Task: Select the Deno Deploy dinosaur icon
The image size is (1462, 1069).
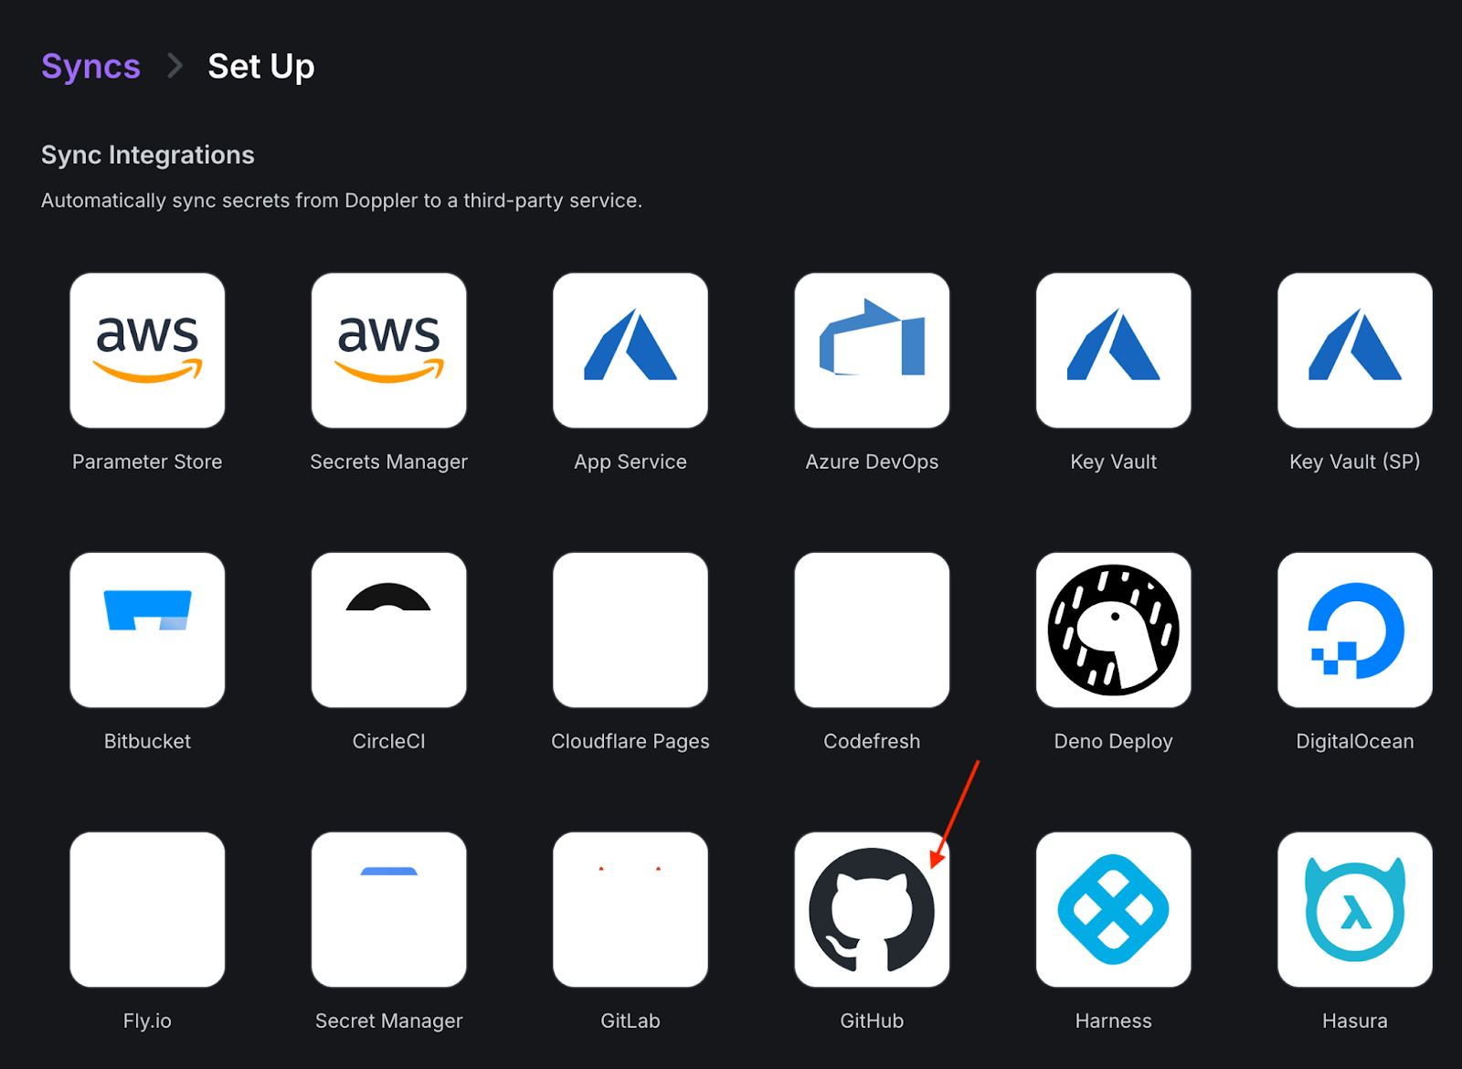Action: click(1113, 630)
